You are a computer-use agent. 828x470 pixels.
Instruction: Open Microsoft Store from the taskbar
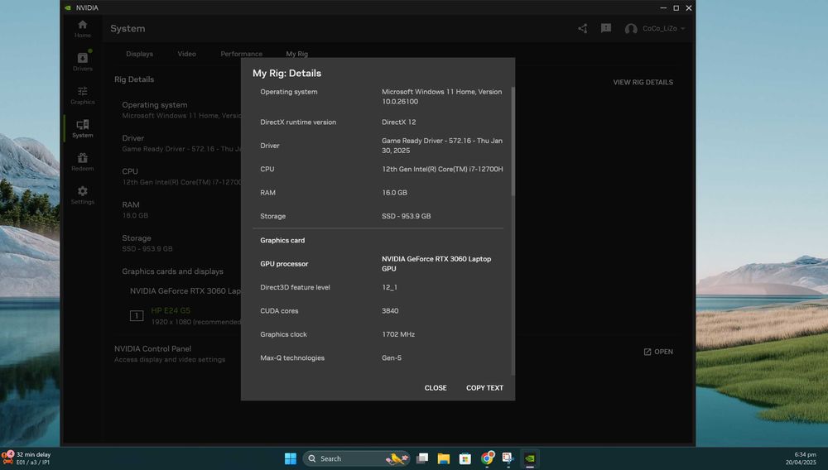[465, 458]
